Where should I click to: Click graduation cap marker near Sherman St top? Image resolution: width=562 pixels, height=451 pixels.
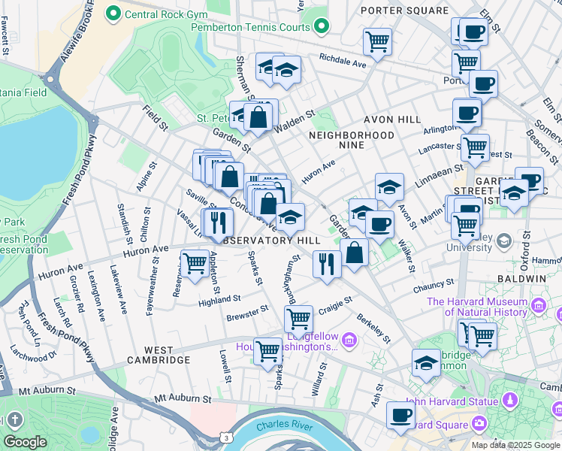point(287,70)
